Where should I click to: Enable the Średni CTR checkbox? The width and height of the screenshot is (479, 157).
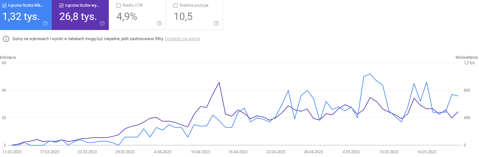119,5
